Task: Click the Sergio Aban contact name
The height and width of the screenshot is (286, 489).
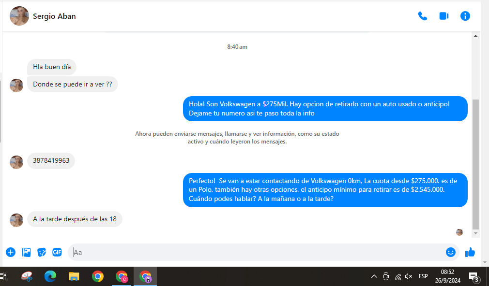Action: 54,16
